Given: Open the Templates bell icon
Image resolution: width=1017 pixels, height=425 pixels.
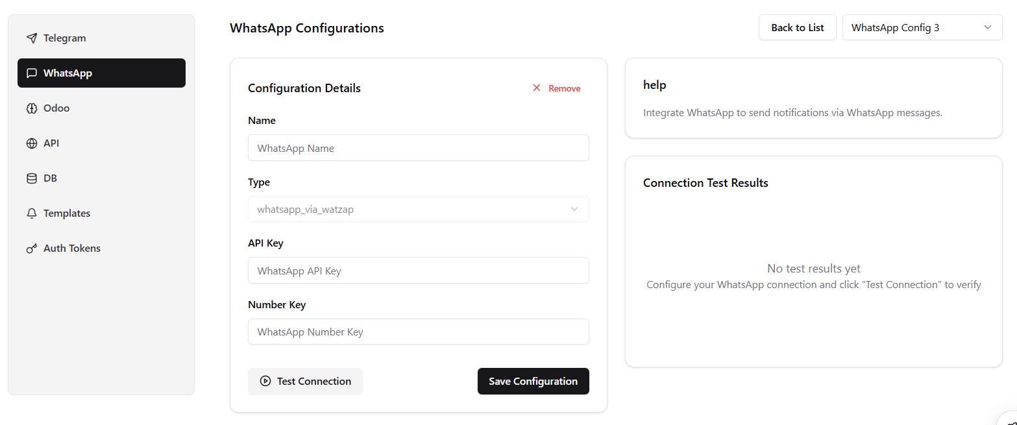Looking at the screenshot, I should pyautogui.click(x=31, y=213).
